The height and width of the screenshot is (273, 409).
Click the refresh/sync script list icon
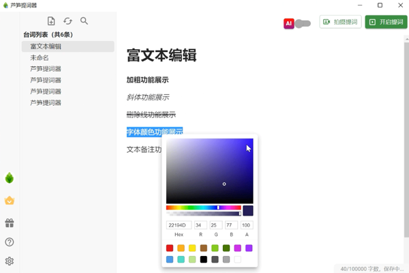(x=67, y=21)
